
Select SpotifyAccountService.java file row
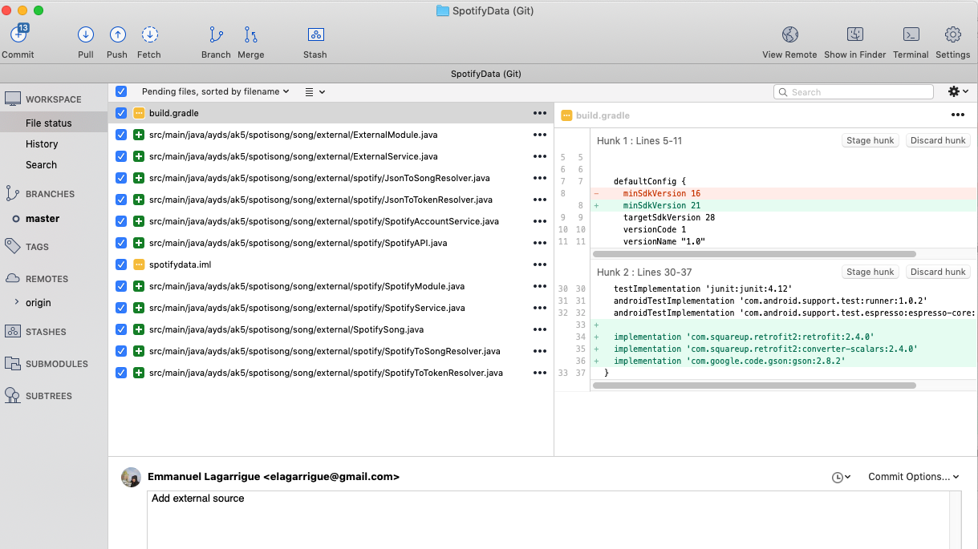331,221
